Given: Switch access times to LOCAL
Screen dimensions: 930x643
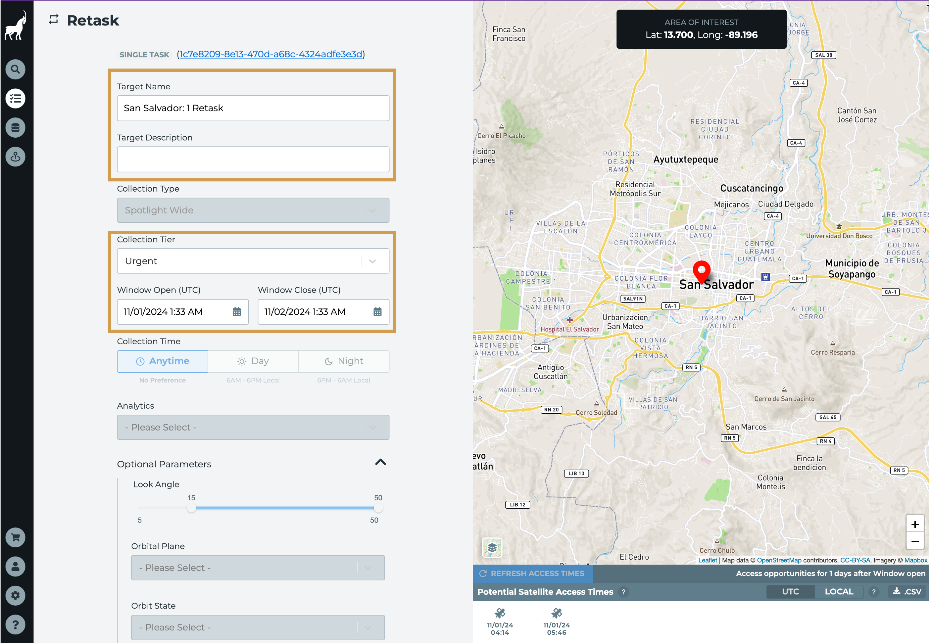Looking at the screenshot, I should [x=839, y=591].
